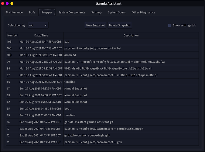Open the Btrfs tab
The height and width of the screenshot is (152, 205).
(32, 12)
